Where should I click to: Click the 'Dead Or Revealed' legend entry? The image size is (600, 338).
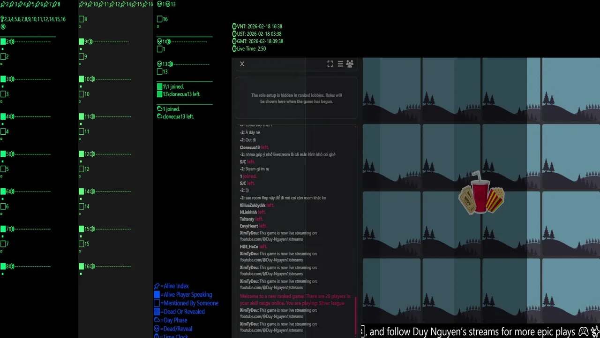[x=179, y=312]
